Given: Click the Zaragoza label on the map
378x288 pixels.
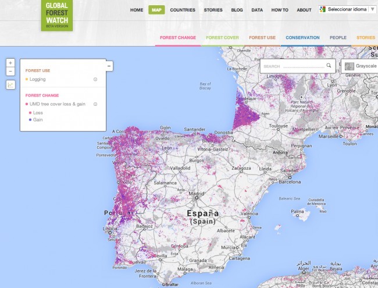Looking at the screenshot, I should pyautogui.click(x=241, y=168).
